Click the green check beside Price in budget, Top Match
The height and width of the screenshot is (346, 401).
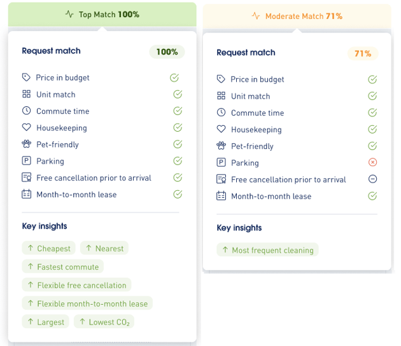pyautogui.click(x=174, y=78)
